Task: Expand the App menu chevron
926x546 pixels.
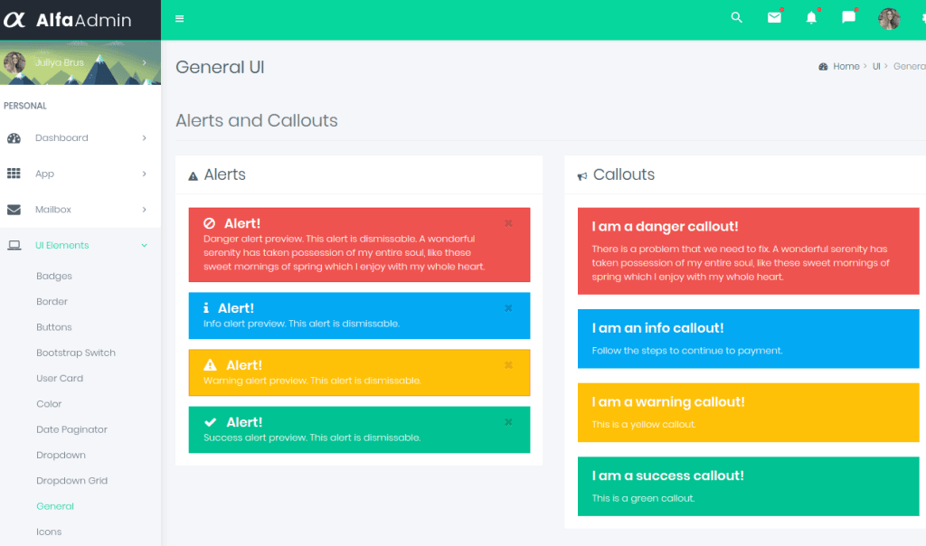Action: pos(144,174)
